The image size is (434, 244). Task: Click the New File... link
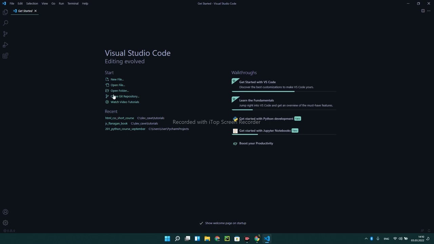pyautogui.click(x=117, y=79)
